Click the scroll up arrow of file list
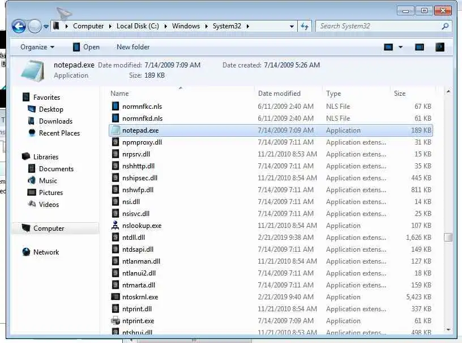This screenshot has height=343, width=462. click(448, 92)
